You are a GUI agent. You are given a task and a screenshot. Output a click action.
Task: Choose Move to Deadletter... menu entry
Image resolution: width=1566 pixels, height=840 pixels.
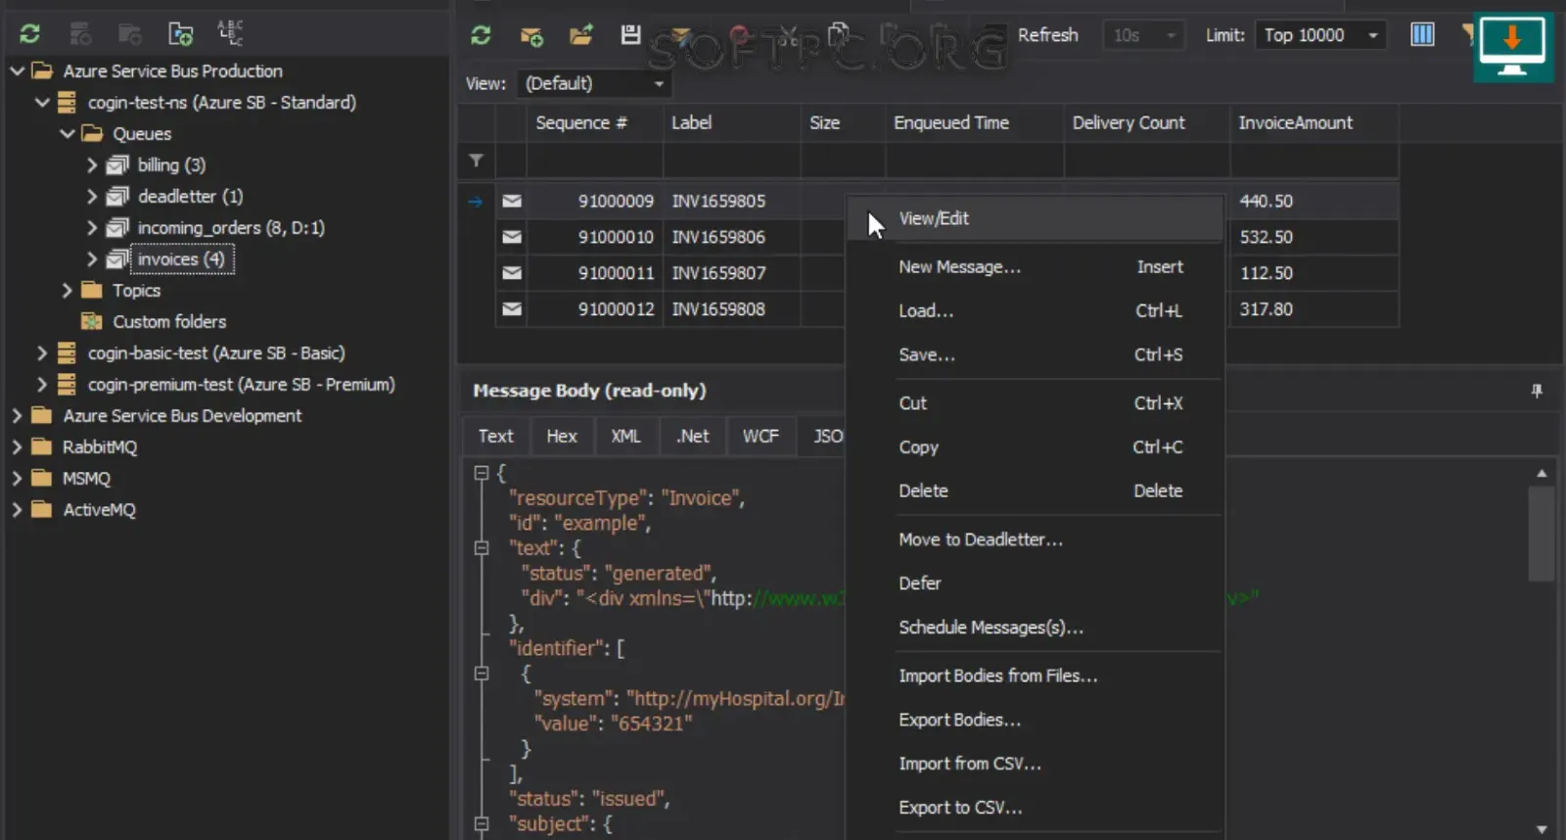coord(1036,539)
